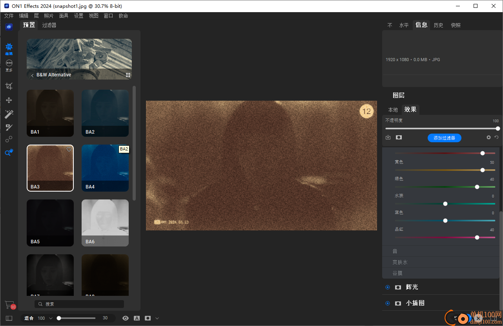Open the zoom level dropdown next to 100

(x=51, y=318)
